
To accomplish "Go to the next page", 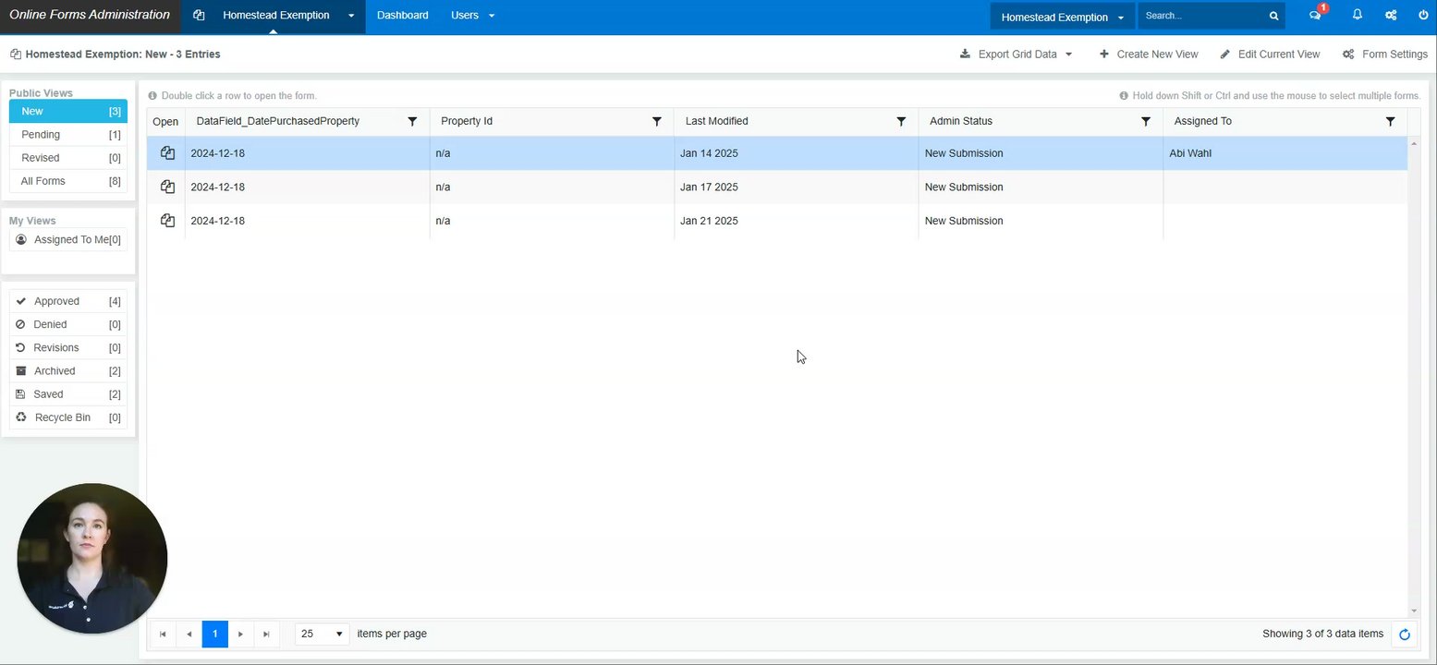I will 240,634.
